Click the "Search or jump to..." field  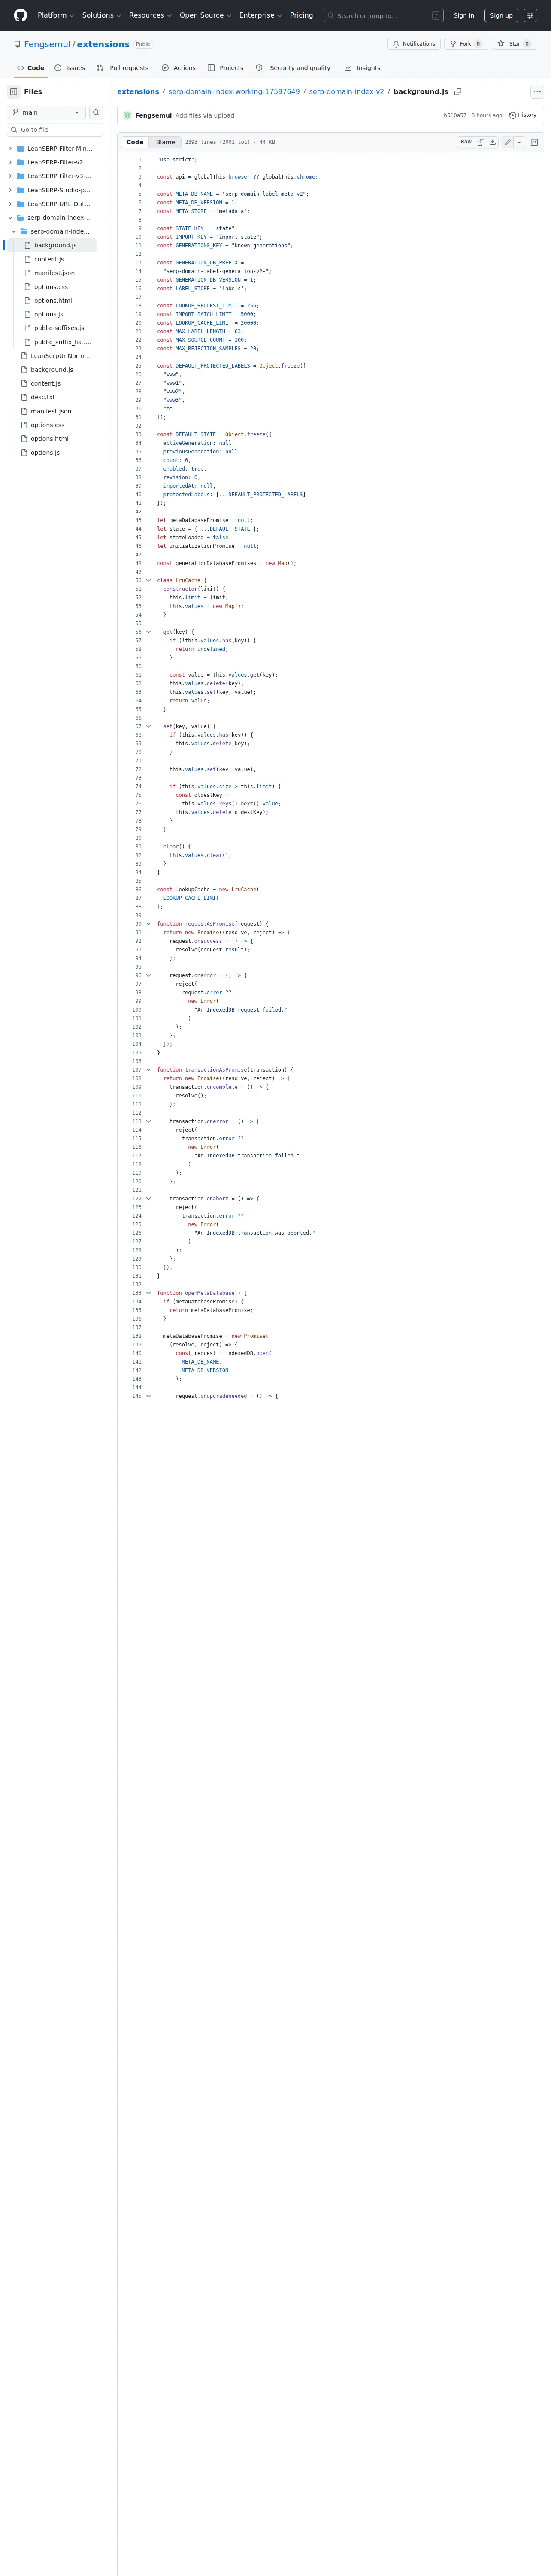[x=384, y=15]
